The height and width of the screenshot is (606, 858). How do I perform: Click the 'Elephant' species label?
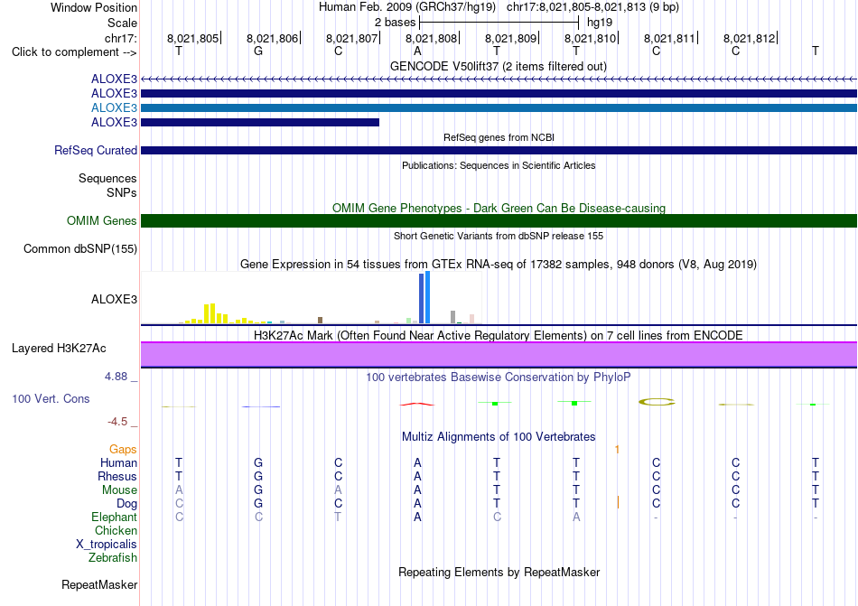pyautogui.click(x=114, y=517)
